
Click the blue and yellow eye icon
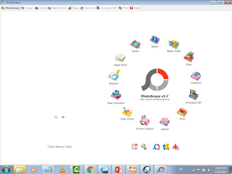(166, 147)
